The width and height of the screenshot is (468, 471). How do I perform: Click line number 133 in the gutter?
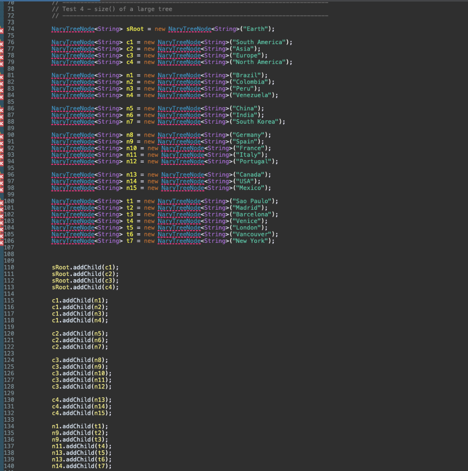point(9,419)
